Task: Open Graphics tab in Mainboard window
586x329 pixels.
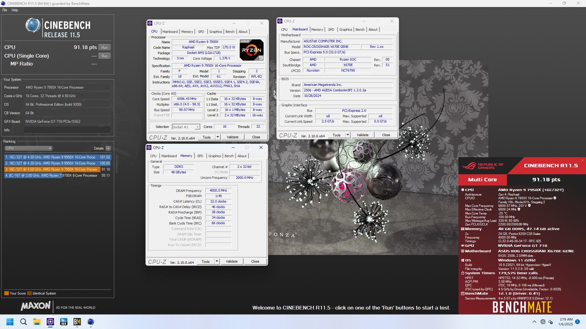Action: (x=346, y=30)
